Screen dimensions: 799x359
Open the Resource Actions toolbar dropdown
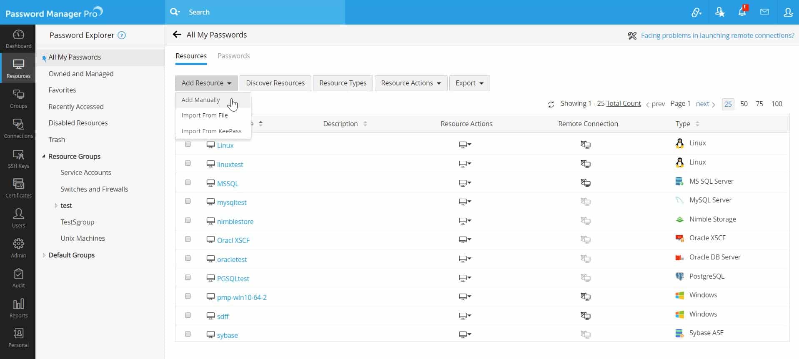click(411, 83)
